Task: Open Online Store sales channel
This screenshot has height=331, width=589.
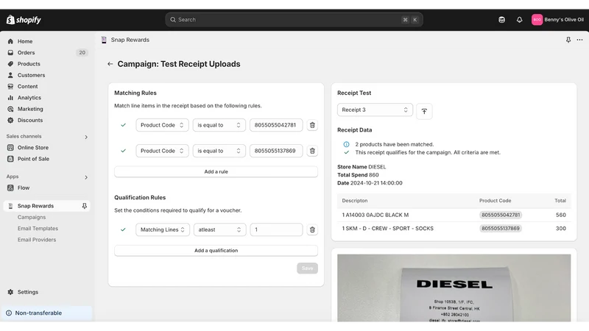Action: 32,148
